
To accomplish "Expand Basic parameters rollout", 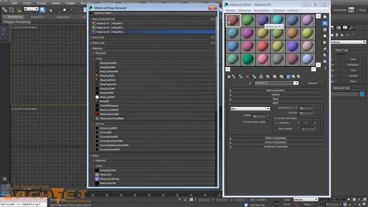I will pyautogui.click(x=276, y=90).
